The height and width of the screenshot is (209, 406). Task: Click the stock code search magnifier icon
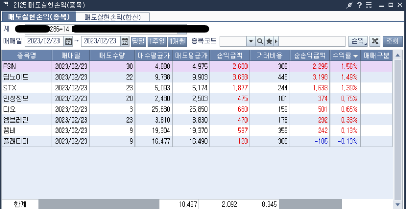[x=260, y=41]
